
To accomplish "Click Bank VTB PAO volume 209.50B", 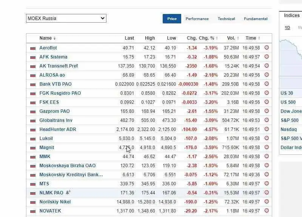I will tap(230, 84).
